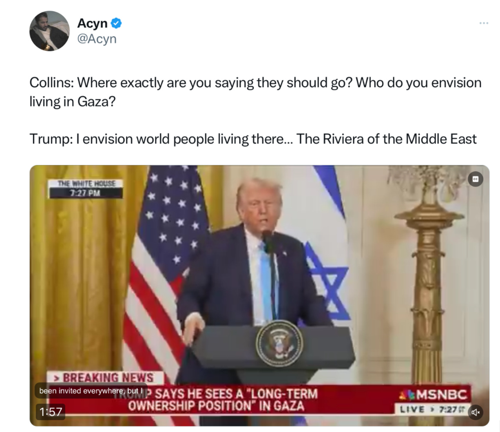Click the presidential seal on the podium
Screen dimensions: 500x432
click(x=279, y=344)
